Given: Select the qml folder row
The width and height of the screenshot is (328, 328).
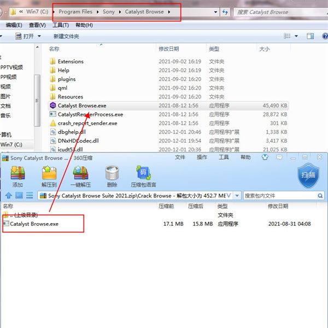Looking at the screenshot, I should (x=168, y=88).
